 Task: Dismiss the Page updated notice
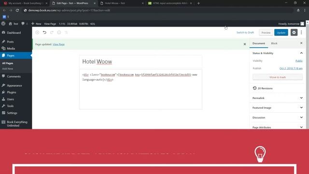[245, 44]
